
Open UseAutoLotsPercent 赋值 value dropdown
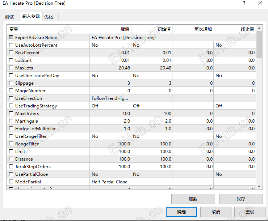click(x=110, y=45)
